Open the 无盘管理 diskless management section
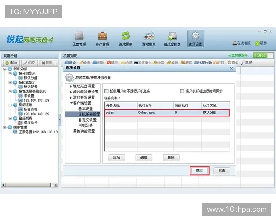This screenshot has width=276, height=221. tap(79, 39)
